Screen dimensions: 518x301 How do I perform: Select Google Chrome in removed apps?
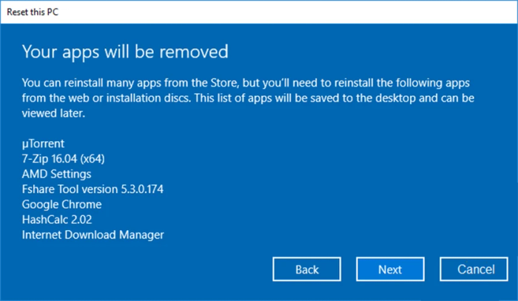[61, 204]
